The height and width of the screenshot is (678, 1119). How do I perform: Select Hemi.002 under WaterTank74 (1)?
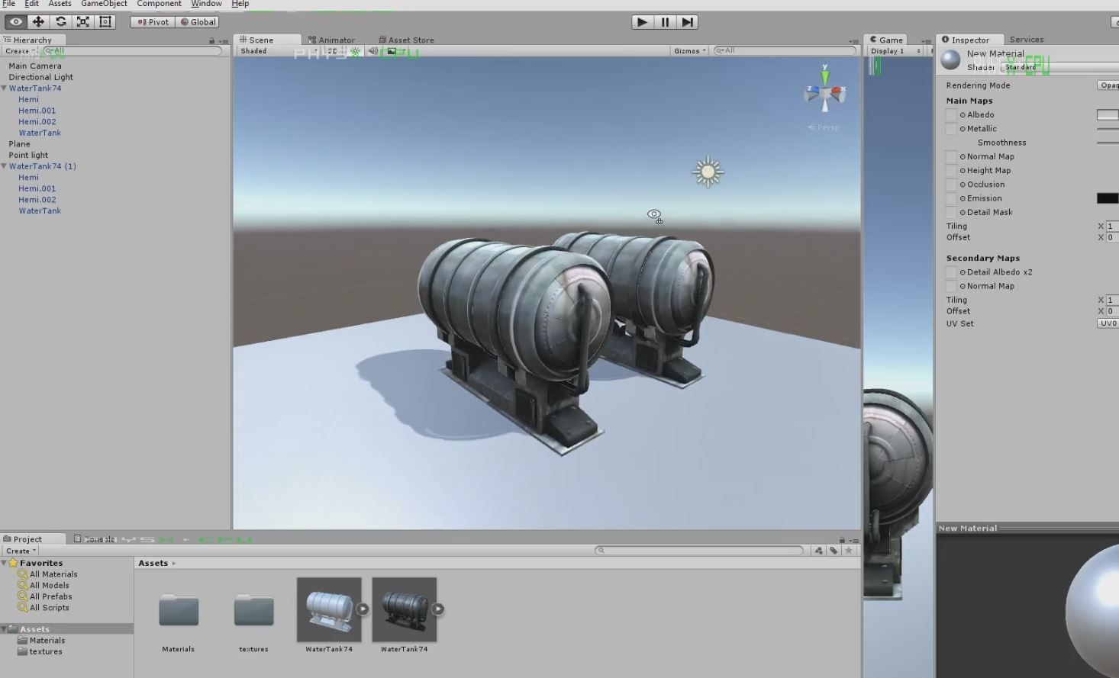(x=37, y=200)
